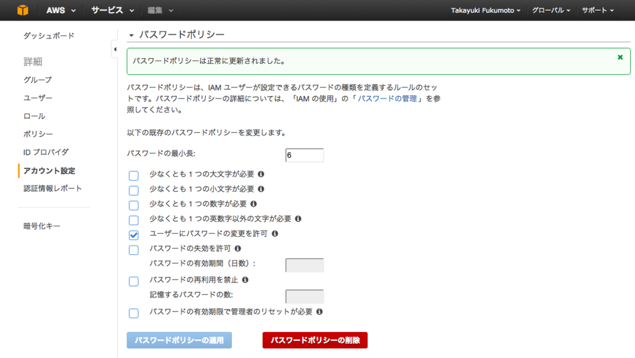Viewport: 635px width, 358px height.
Task: Open info icon for number requirement
Action: (x=254, y=204)
